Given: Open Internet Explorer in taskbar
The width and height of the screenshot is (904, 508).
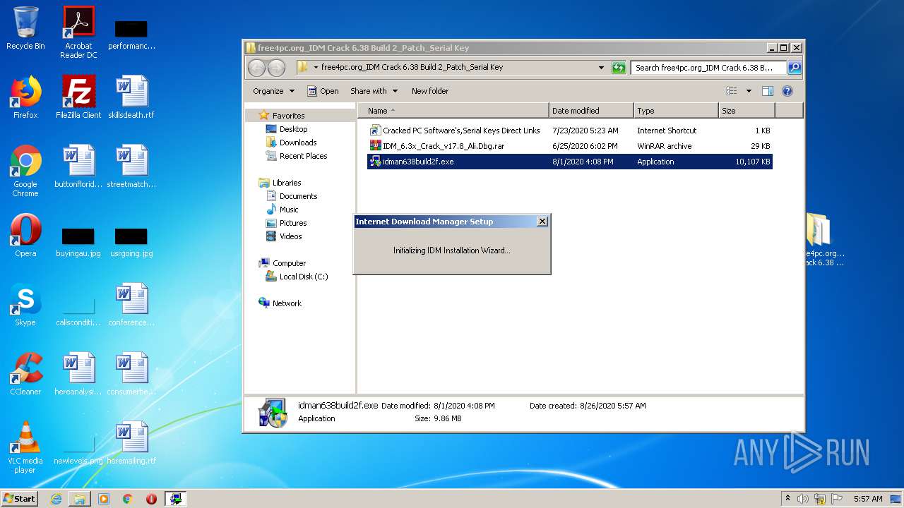Looking at the screenshot, I should pos(56,499).
